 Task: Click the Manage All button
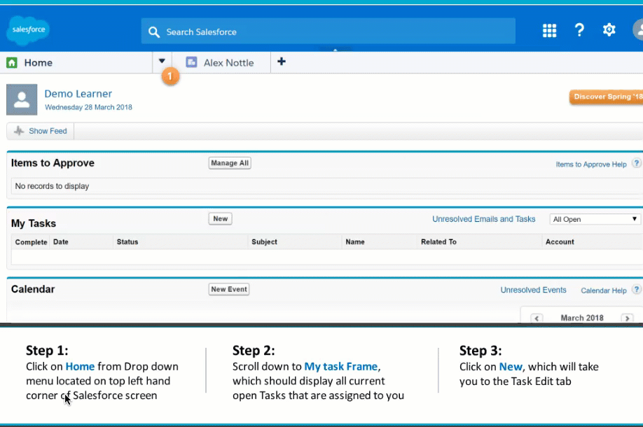230,163
